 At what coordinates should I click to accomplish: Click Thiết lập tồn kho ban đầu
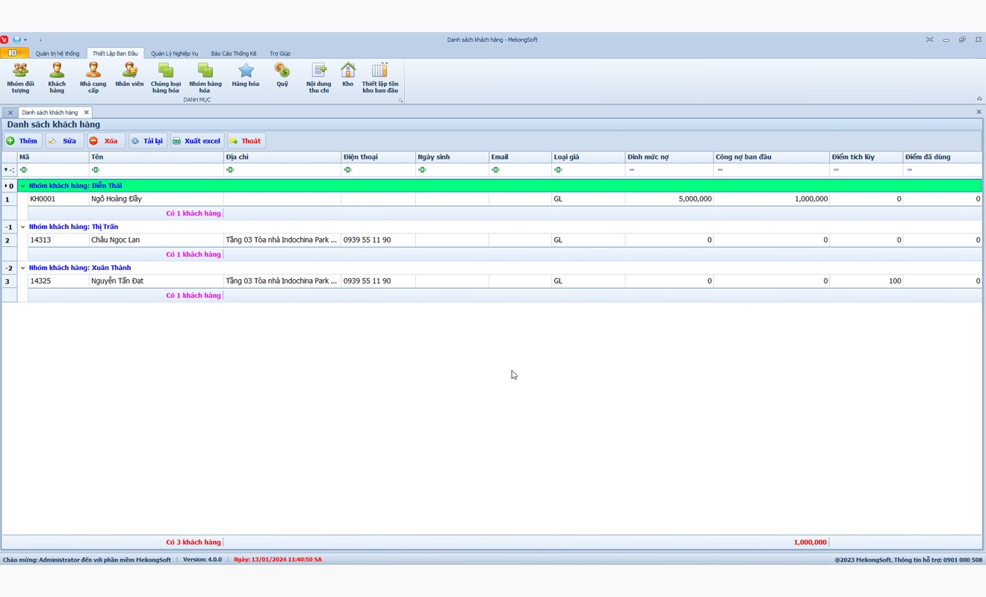[x=380, y=78]
